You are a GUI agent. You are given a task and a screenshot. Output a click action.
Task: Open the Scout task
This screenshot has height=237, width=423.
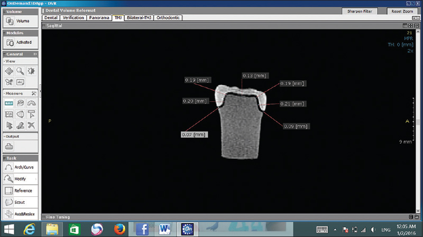point(19,202)
